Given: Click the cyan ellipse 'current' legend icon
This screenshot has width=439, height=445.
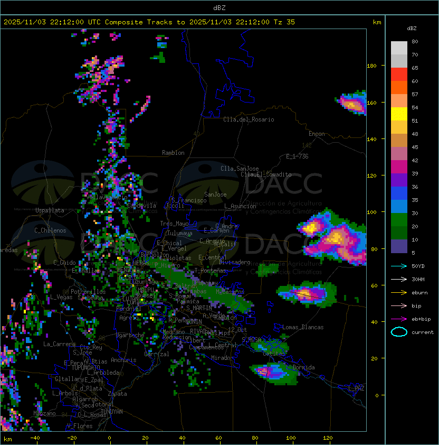Looking at the screenshot, I should (399, 332).
